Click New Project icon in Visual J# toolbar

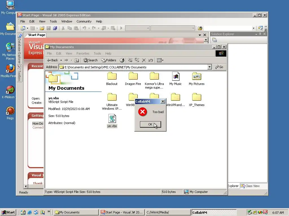tap(23, 28)
